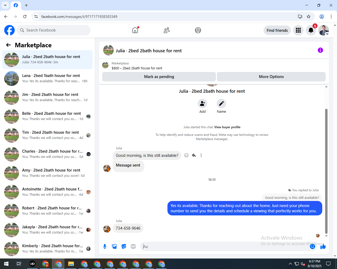The image size is (337, 269).
Task: Open the Antoinette conversation
Action: pos(47,192)
